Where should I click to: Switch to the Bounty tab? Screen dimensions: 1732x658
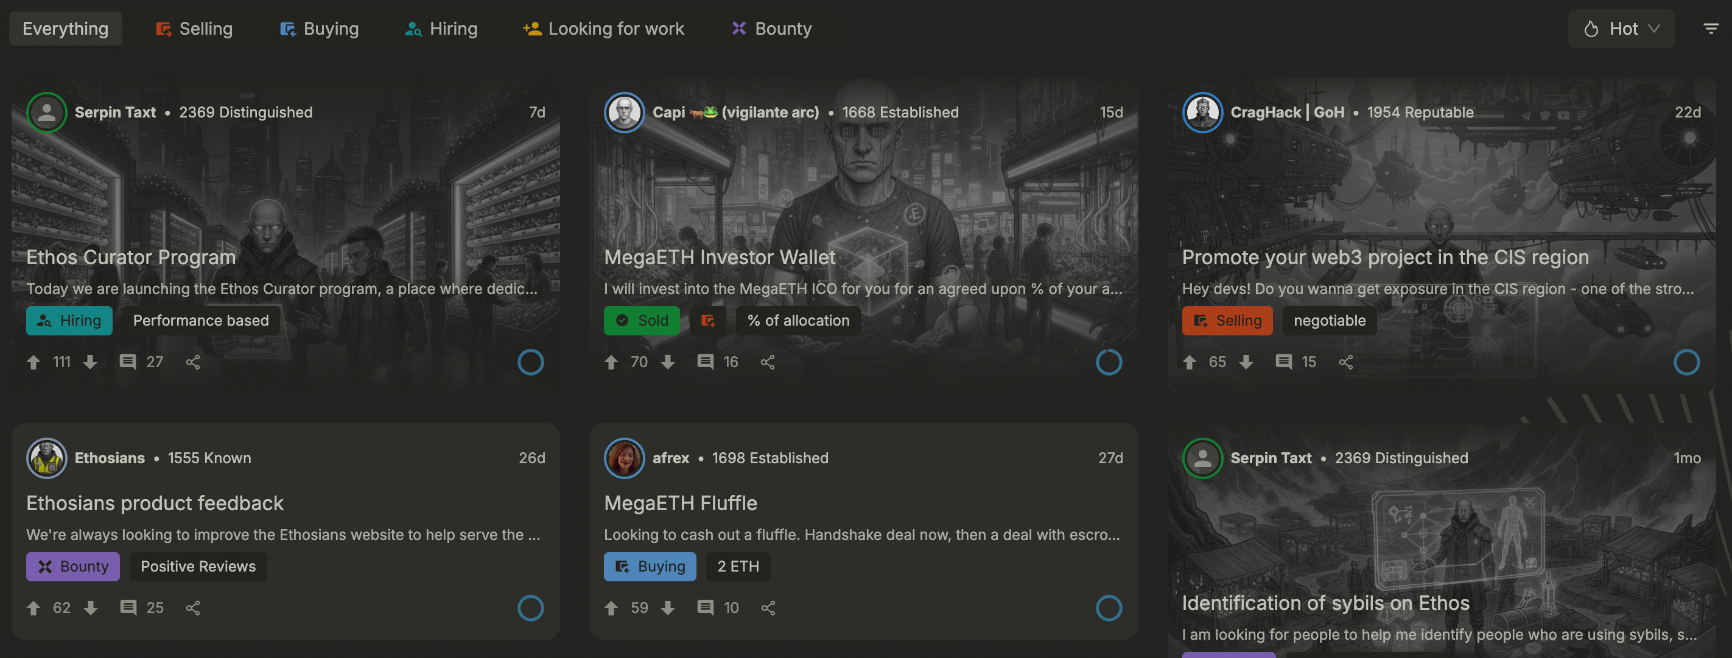click(x=772, y=28)
